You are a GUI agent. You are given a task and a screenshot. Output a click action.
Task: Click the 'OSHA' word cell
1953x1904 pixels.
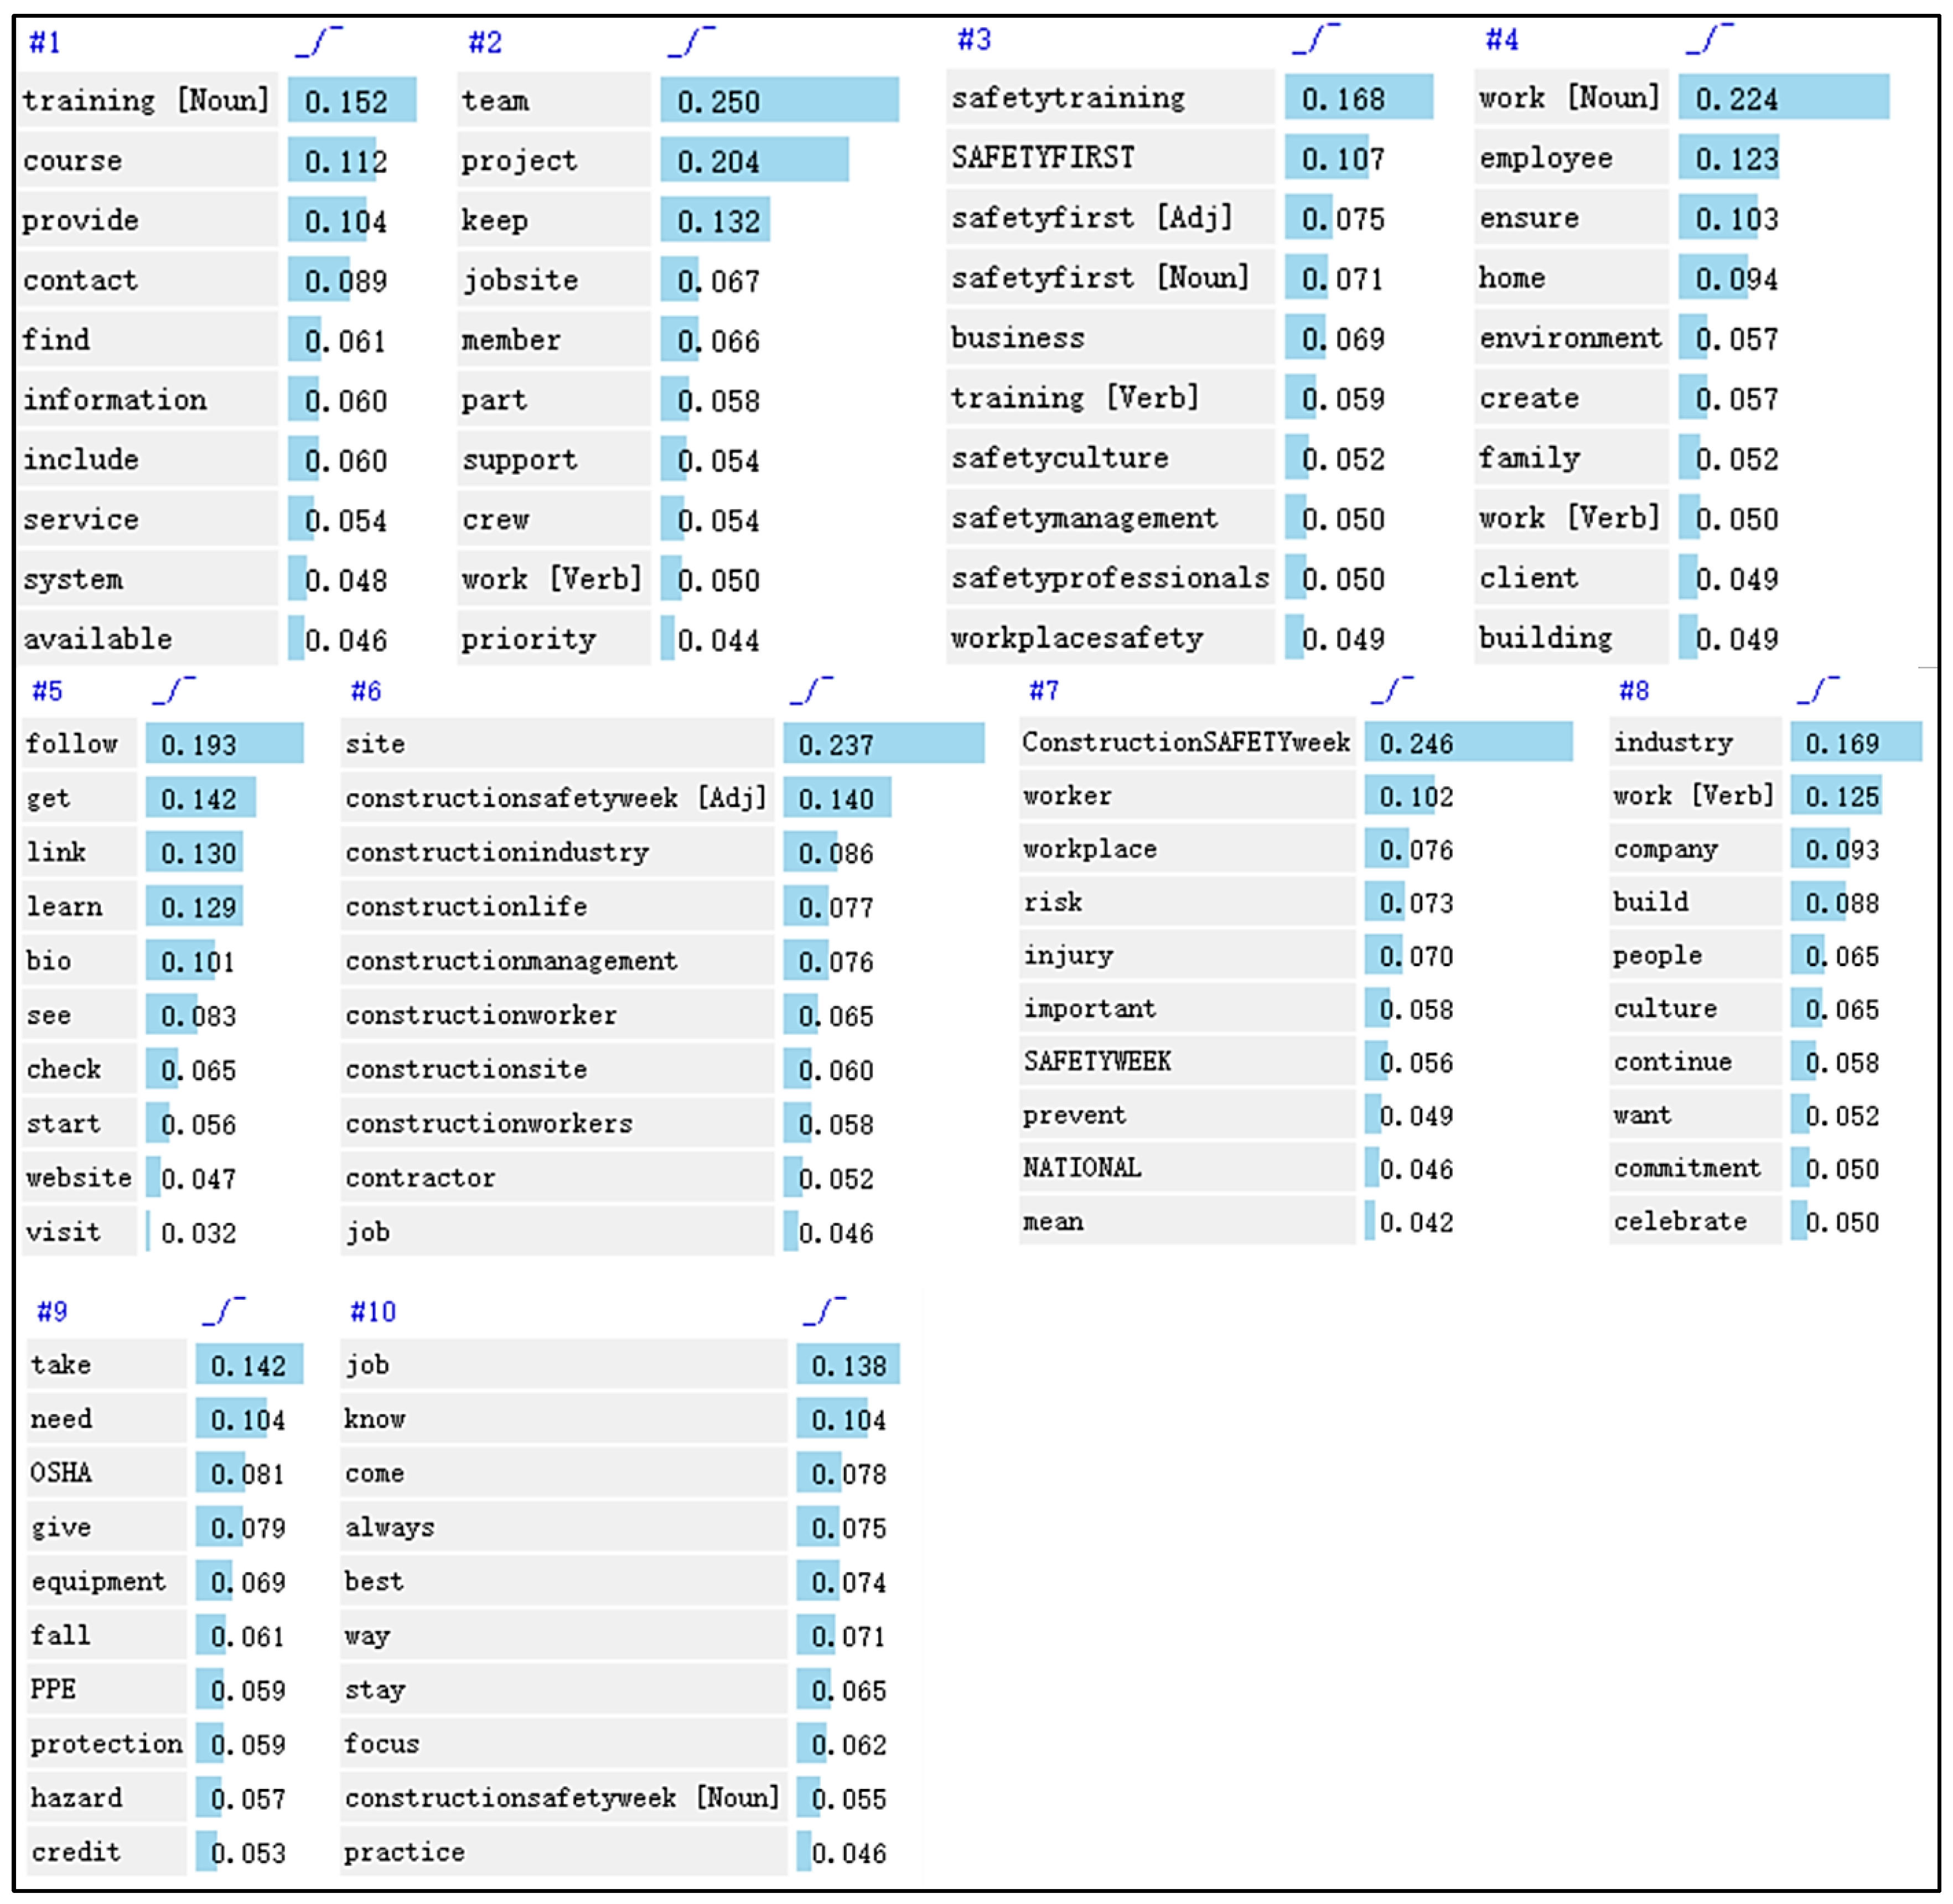point(61,1473)
